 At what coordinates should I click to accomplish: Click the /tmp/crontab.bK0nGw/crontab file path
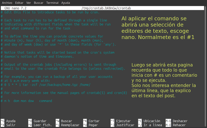[106, 8]
